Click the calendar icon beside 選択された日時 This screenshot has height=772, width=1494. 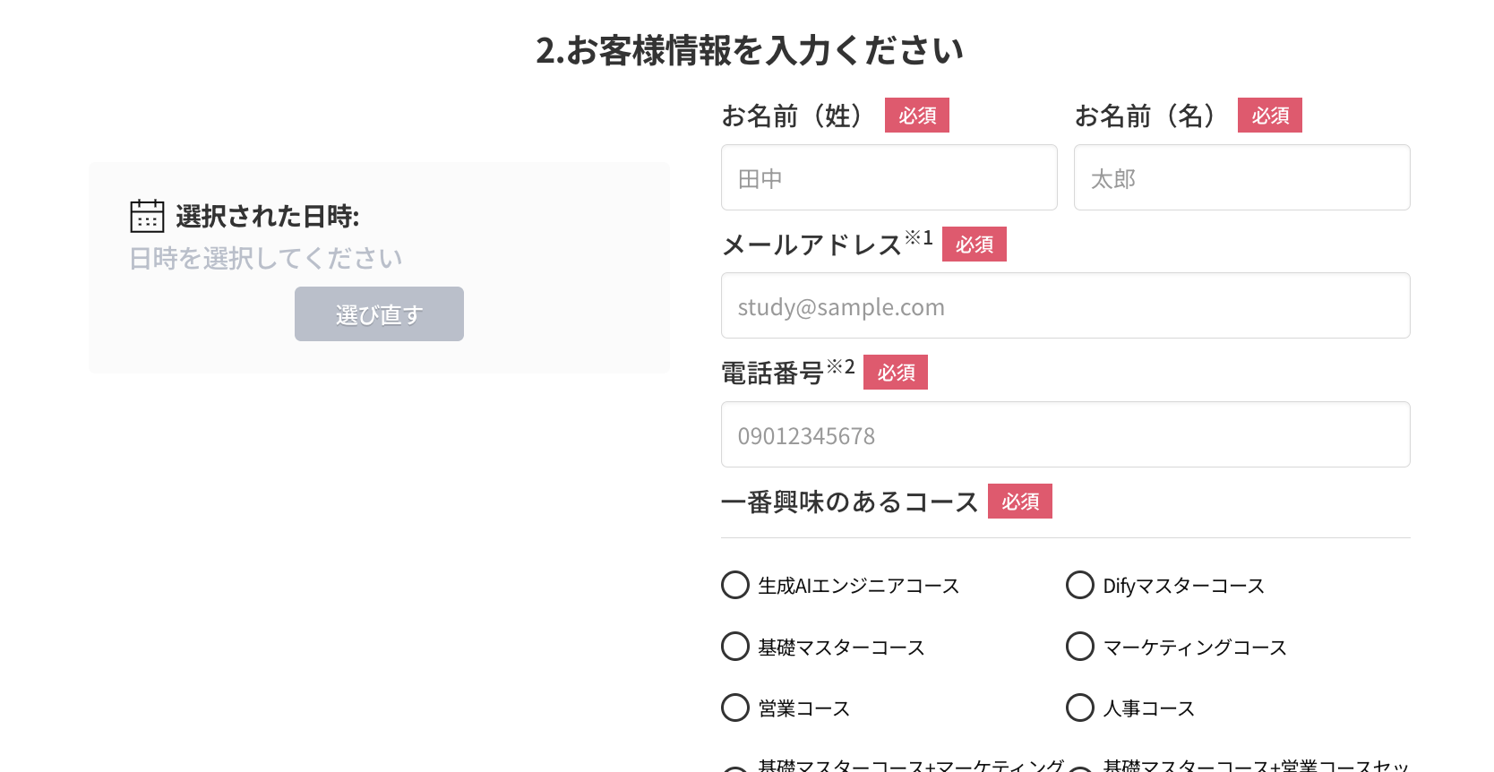(146, 215)
